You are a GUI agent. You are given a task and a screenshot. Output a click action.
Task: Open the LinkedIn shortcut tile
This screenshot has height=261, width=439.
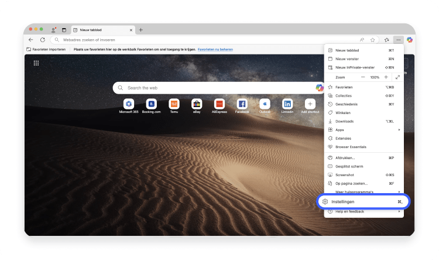[287, 106]
